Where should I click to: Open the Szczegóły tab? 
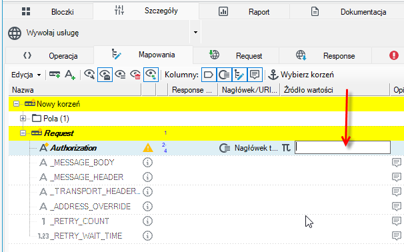146,11
